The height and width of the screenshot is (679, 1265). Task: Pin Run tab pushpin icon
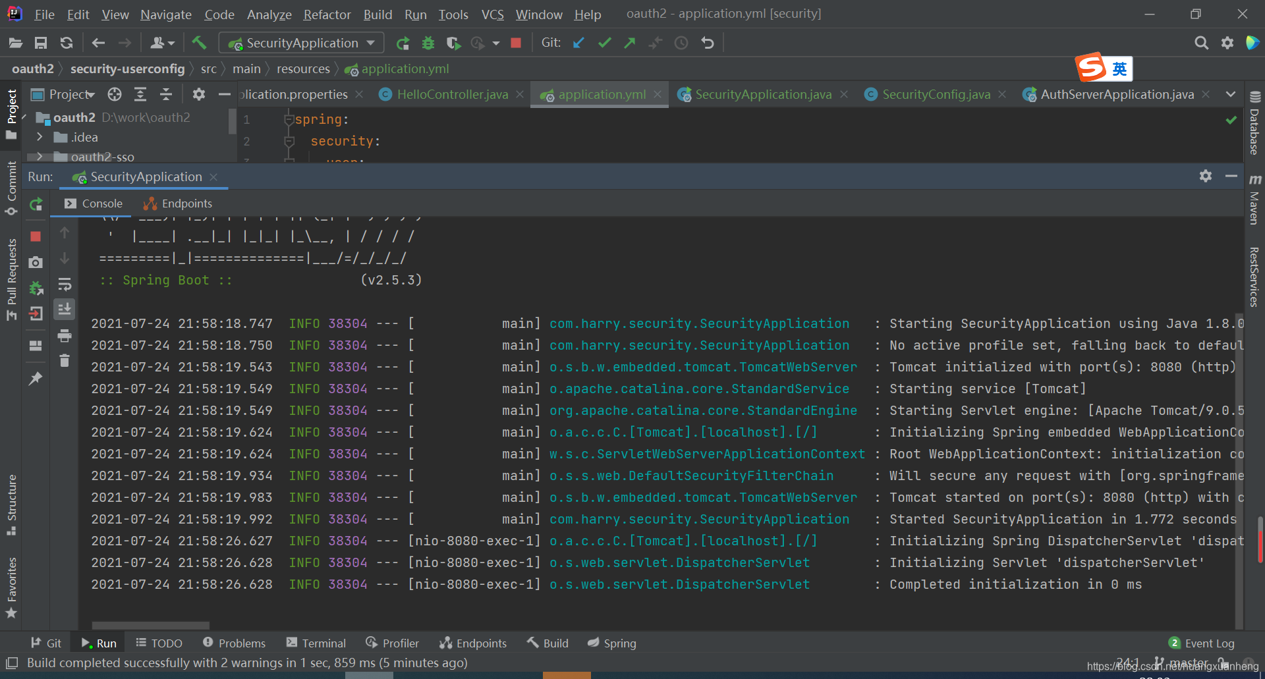36,379
